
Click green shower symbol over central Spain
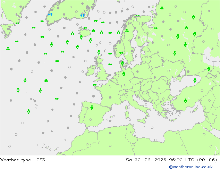pos(92,108)
